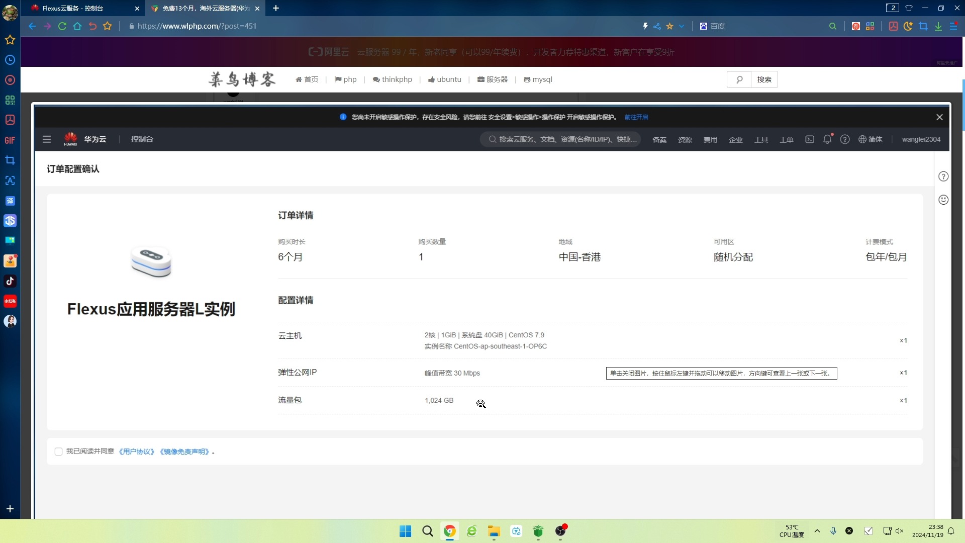Click the CPU temperature indicator in taskbar
Viewport: 965px width, 543px height.
coord(792,530)
